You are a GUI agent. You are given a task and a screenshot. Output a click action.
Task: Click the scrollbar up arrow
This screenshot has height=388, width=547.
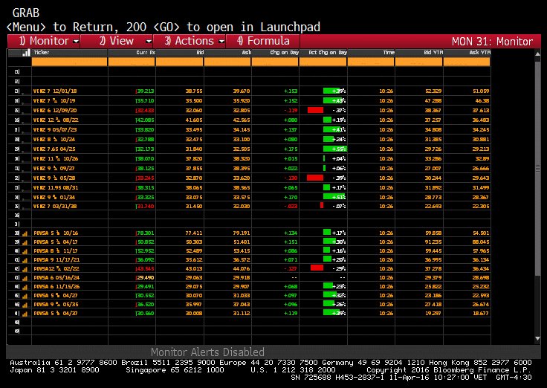point(538,53)
